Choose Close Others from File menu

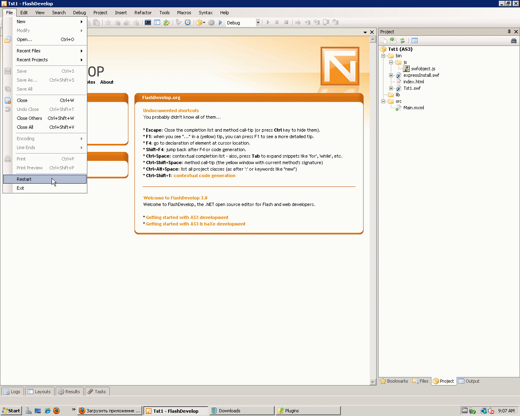tap(45, 118)
